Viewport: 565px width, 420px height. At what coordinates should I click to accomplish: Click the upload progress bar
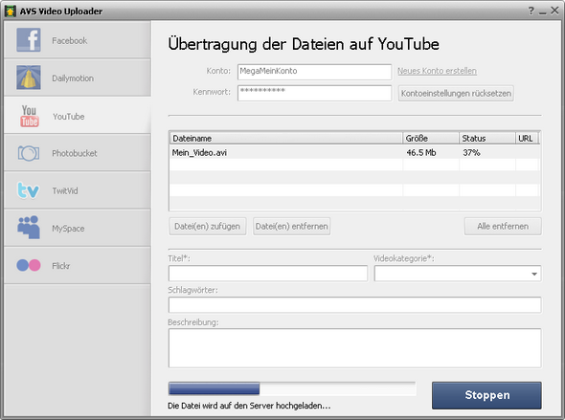click(x=292, y=389)
